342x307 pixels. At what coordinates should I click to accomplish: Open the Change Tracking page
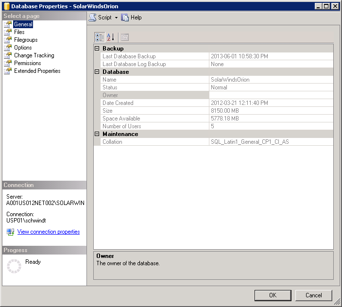point(34,55)
